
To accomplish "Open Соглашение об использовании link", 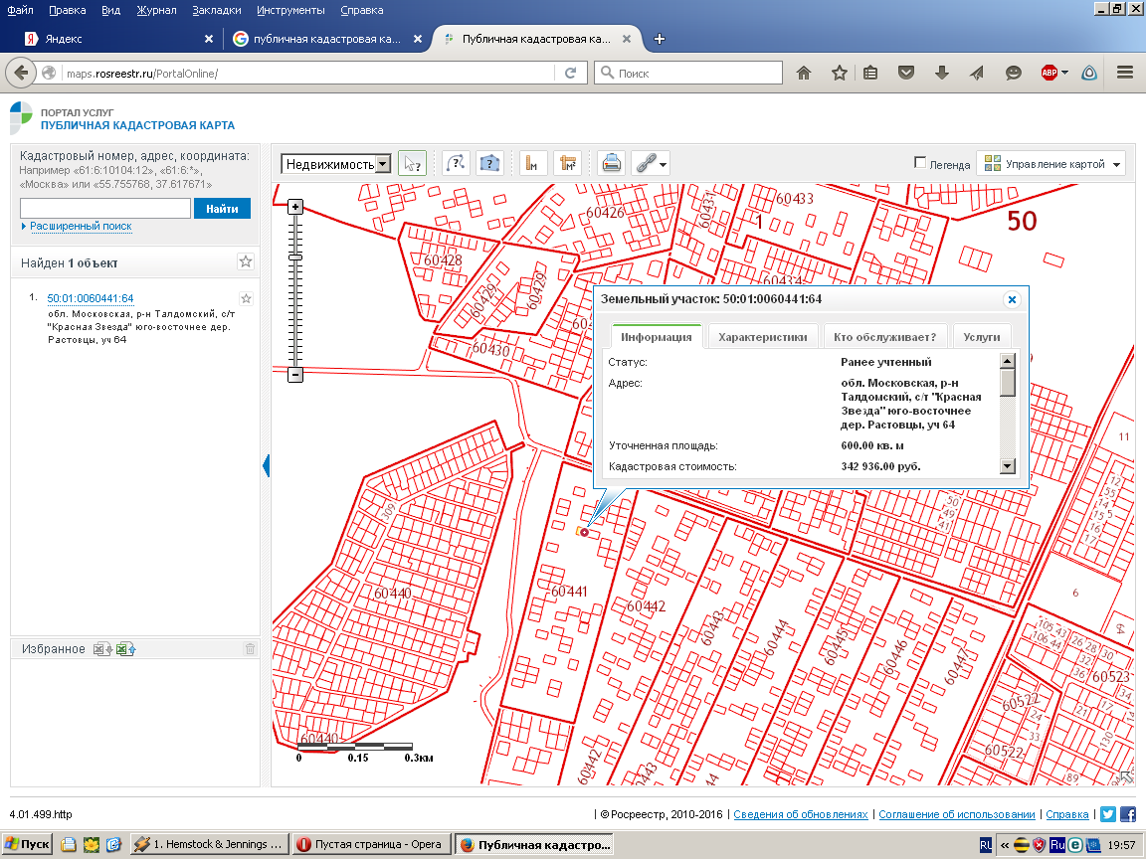I will pos(957,813).
